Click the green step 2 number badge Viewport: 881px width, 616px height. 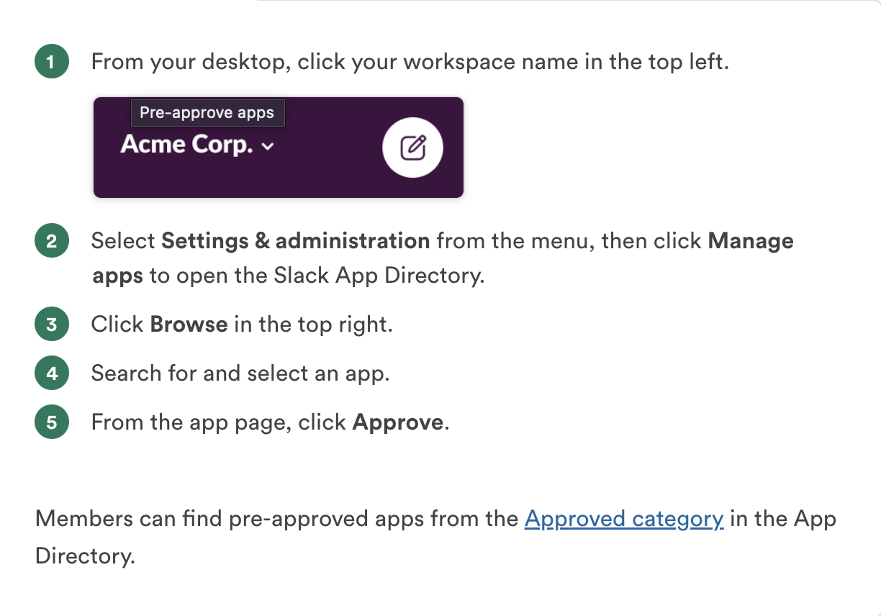click(51, 241)
